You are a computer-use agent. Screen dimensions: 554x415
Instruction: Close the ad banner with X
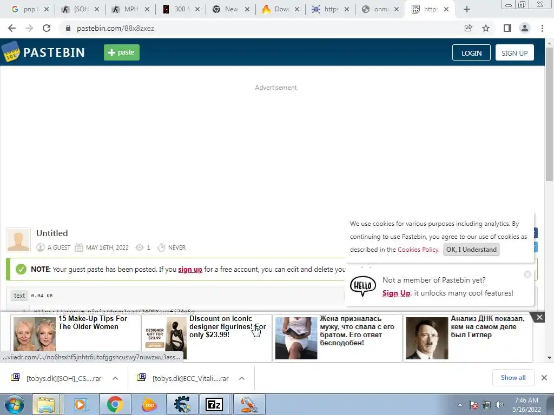coord(539,317)
